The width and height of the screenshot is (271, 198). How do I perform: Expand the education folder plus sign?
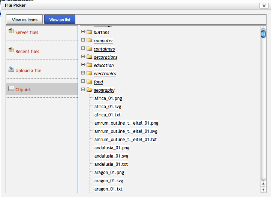click(x=83, y=65)
